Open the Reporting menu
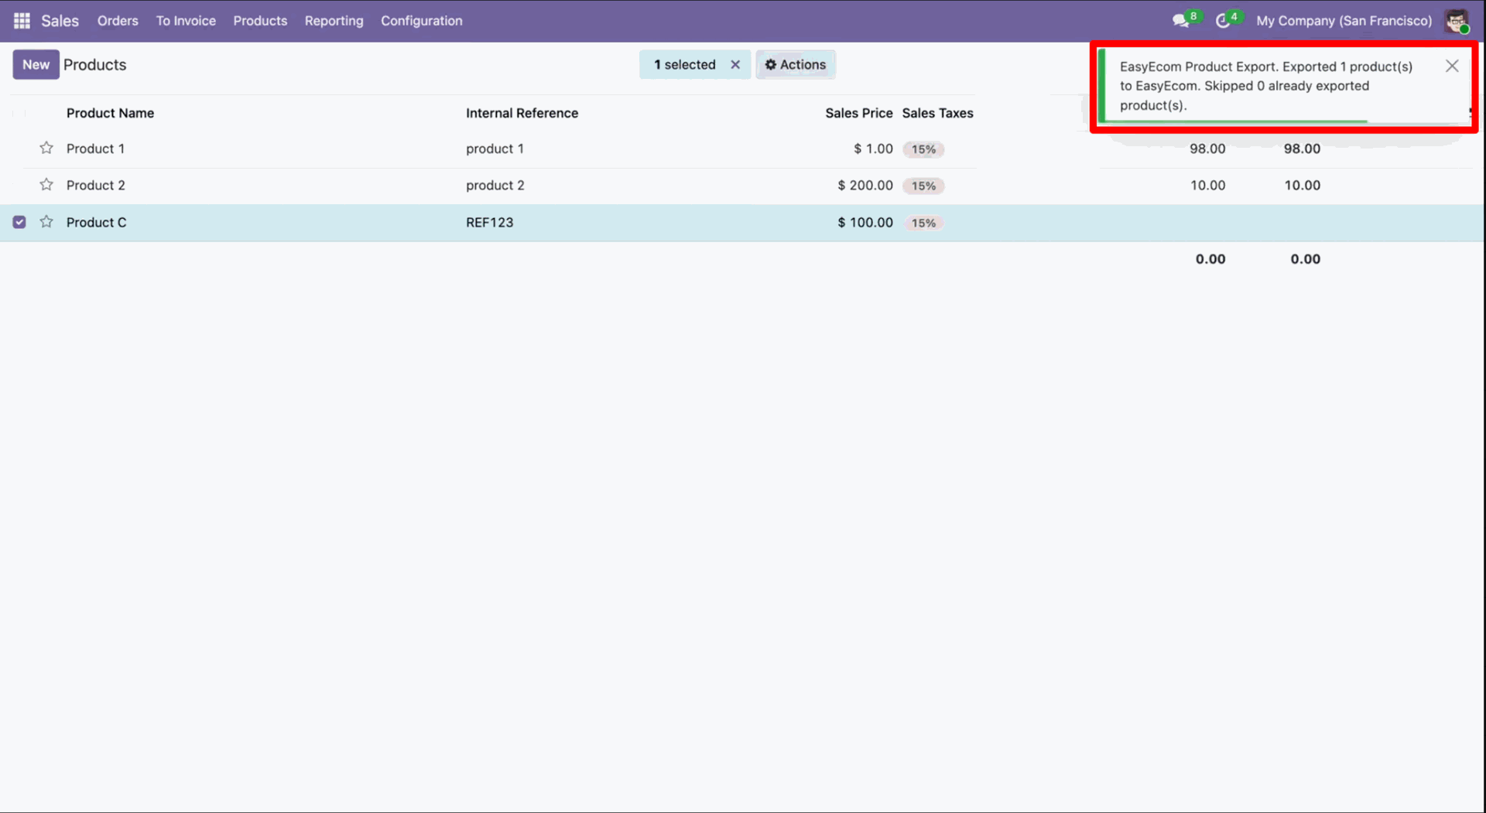Screen dimensions: 1486x813 (x=334, y=21)
